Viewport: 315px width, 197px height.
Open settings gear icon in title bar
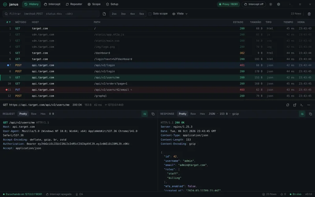(278, 4)
